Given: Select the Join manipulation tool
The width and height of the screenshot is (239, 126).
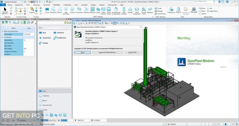Looking at the screenshot, I should click(209, 8).
